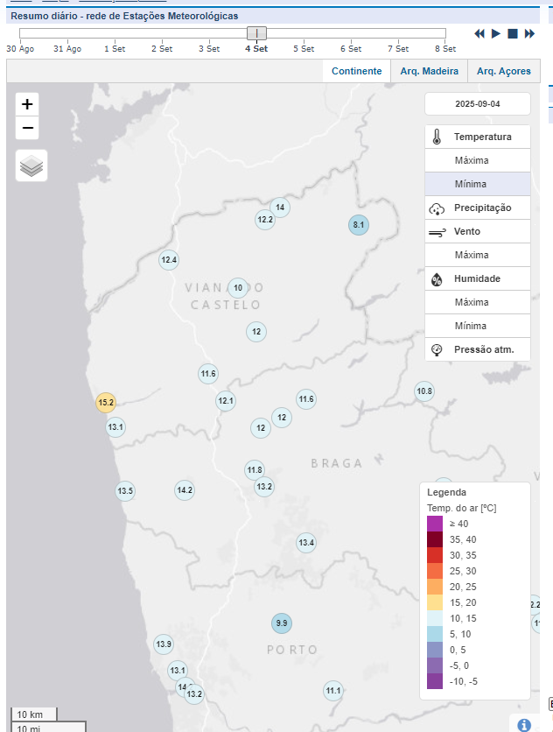Click the 12.4 station marker
Screen dimensions: 553x732
click(x=169, y=260)
